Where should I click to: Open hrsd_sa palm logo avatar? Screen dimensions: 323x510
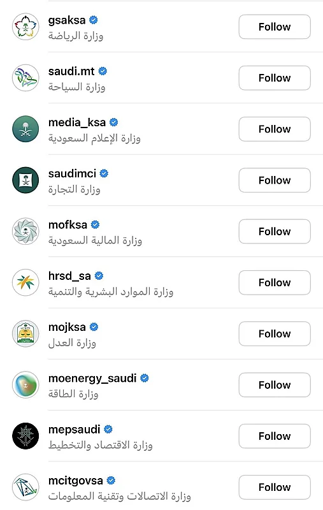[x=25, y=282]
